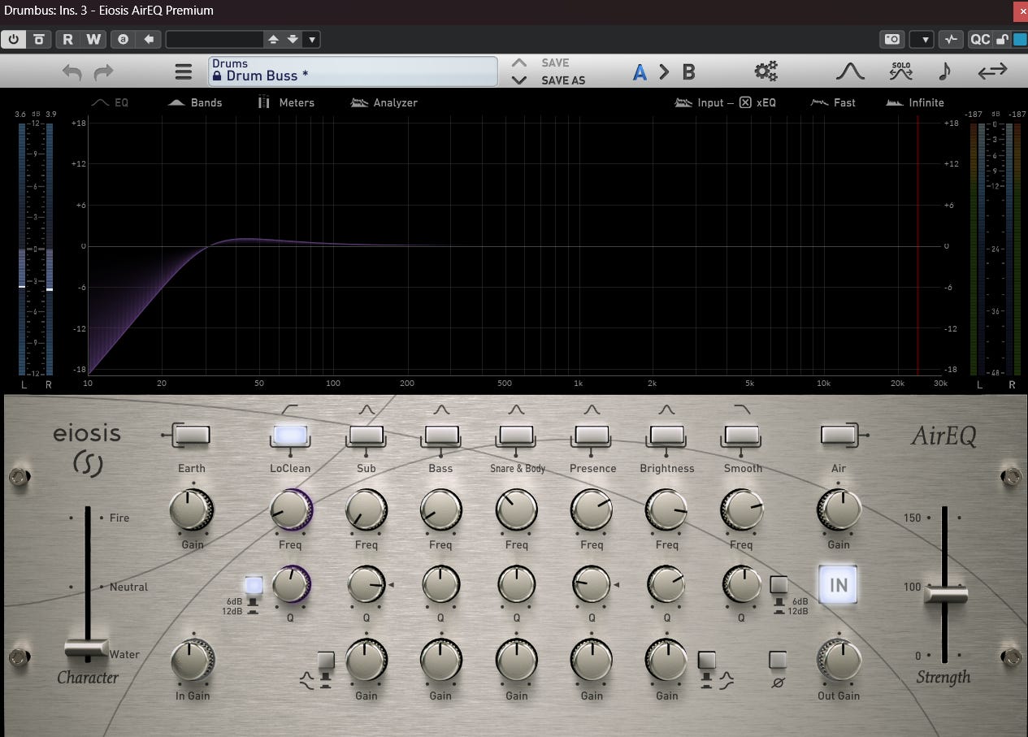
Task: Click the musical note icon
Action: 944,72
